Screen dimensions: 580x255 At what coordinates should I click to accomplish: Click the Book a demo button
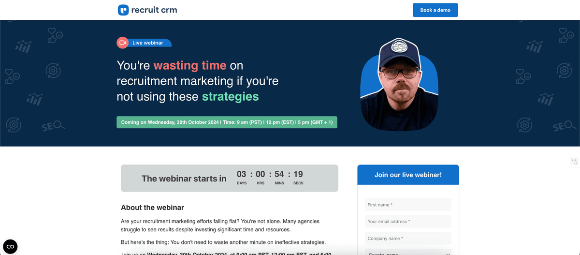click(435, 10)
